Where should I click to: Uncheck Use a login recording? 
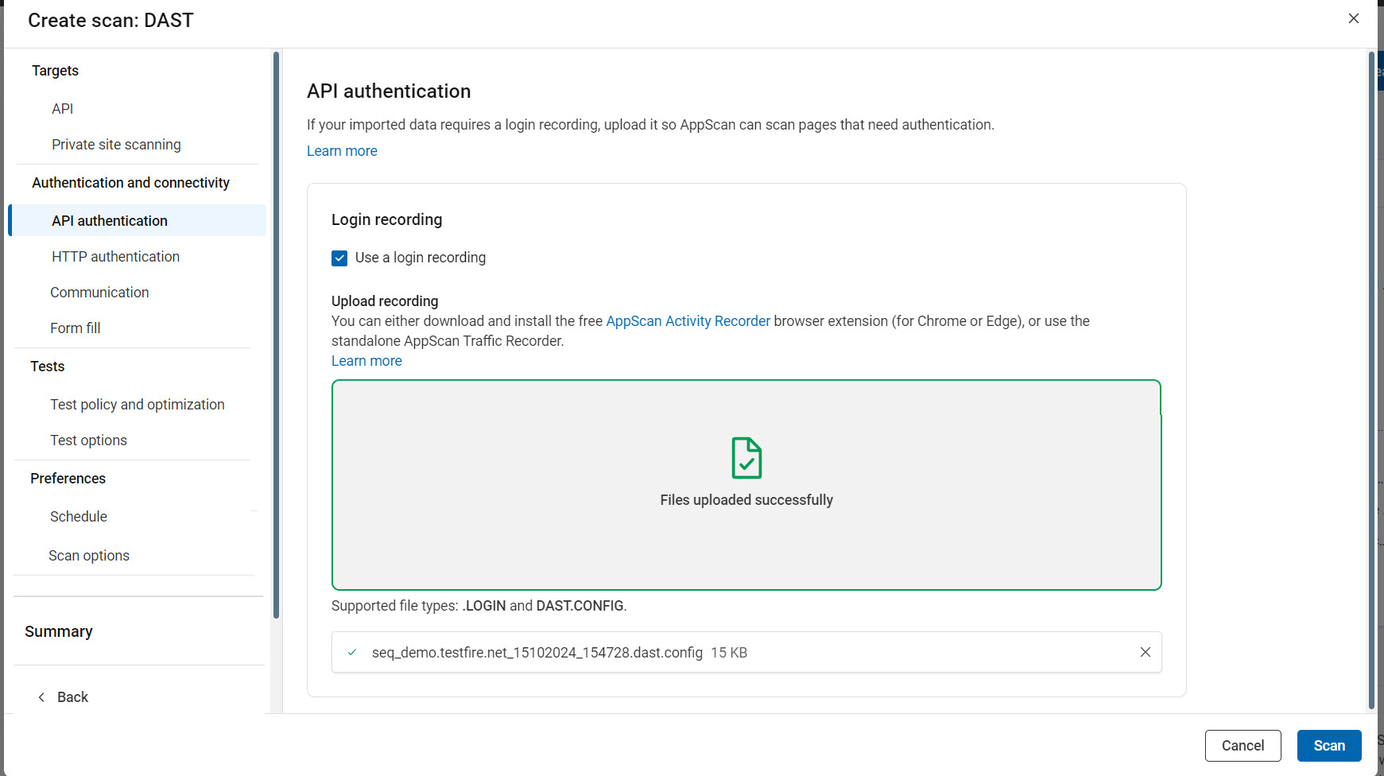(x=339, y=258)
